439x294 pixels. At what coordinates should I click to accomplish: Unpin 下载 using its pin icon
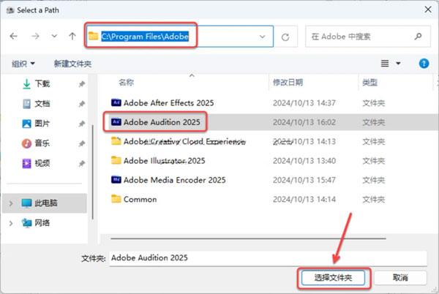pos(81,84)
